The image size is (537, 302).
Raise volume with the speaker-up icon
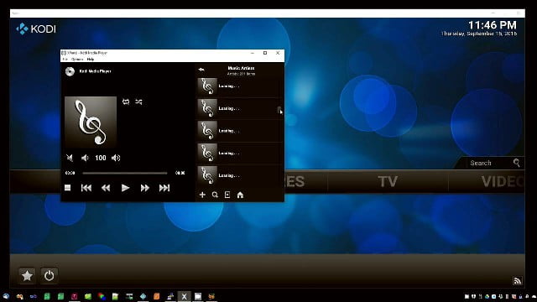[x=116, y=158]
